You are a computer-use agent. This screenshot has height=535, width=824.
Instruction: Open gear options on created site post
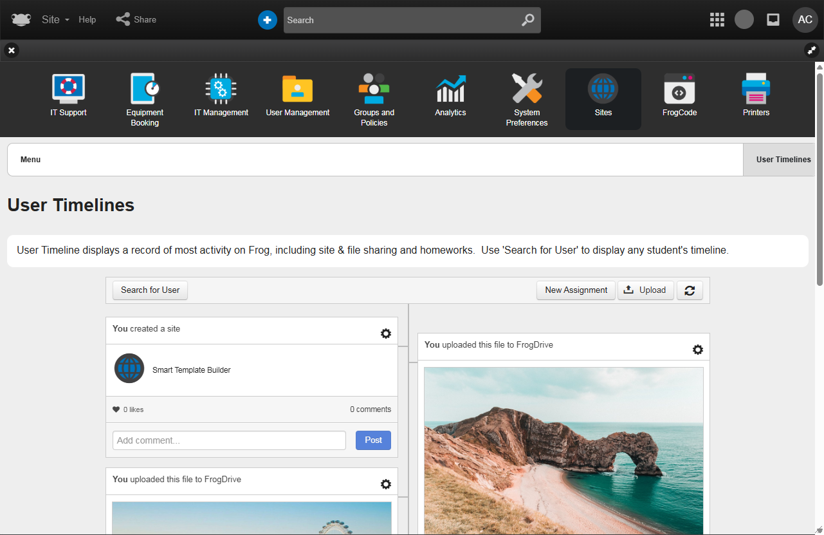coord(386,333)
